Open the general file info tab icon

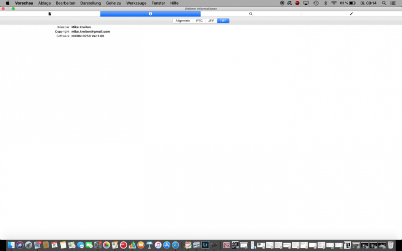point(50,14)
